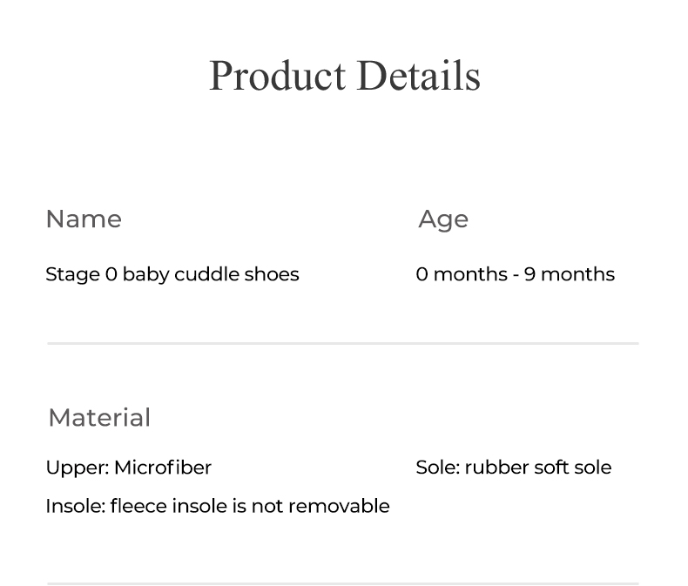Image resolution: width=688 pixels, height=586 pixels.
Task: Click the Upper: Microfiber line
Action: (x=128, y=468)
